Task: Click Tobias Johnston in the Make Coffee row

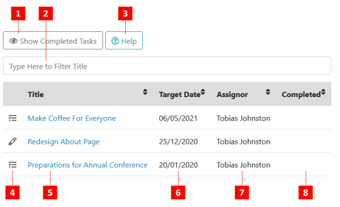Action: 243,118
